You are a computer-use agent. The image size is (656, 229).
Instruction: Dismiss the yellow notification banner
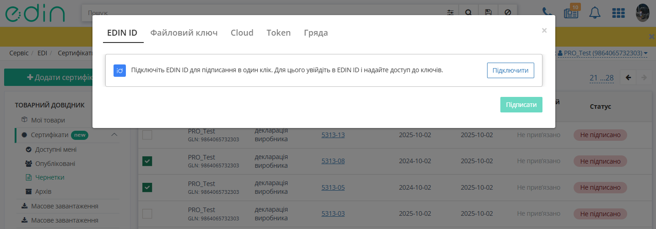[652, 37]
